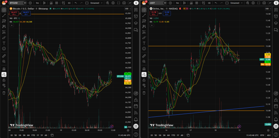Select 5Y range in BTCUSD bottom bar
Viewport: 279px width, 138px height.
42,135
